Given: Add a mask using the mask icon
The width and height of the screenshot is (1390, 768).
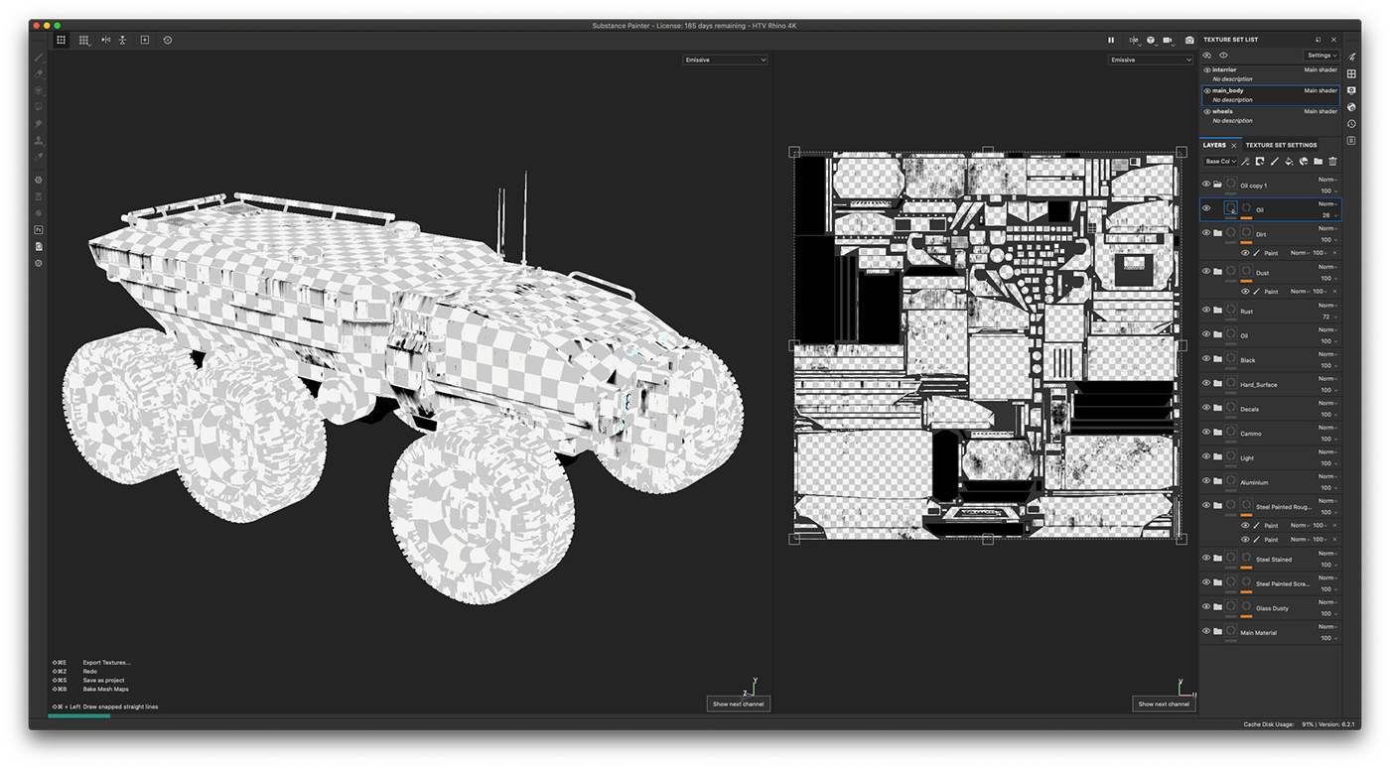Looking at the screenshot, I should click(1259, 161).
